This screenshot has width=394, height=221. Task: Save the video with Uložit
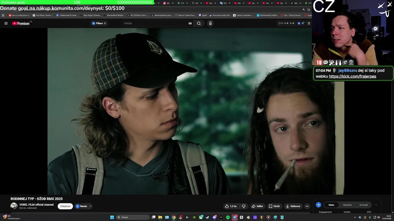click(274, 206)
